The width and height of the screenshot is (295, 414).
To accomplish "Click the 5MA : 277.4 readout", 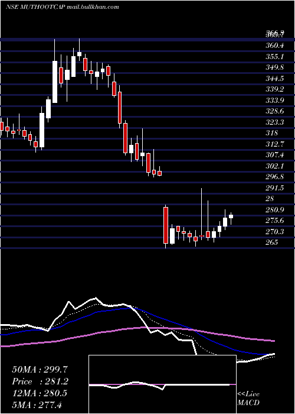I will (37, 405).
